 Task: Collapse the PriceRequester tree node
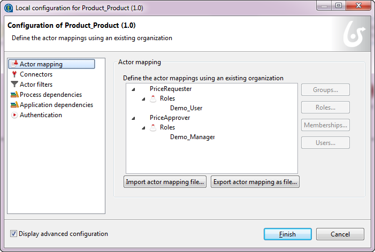click(x=133, y=89)
